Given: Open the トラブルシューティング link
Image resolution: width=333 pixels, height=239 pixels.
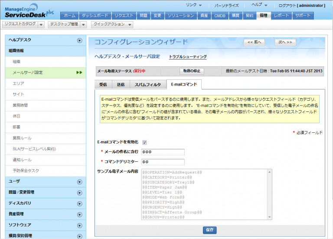Looking at the screenshot, I should click(188, 57).
